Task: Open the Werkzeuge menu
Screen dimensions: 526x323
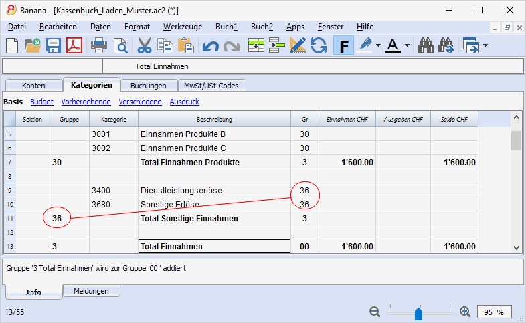Action: pyautogui.click(x=183, y=27)
